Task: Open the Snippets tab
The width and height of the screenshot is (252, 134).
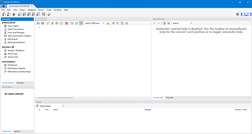Action: pyautogui.click(x=170, y=97)
